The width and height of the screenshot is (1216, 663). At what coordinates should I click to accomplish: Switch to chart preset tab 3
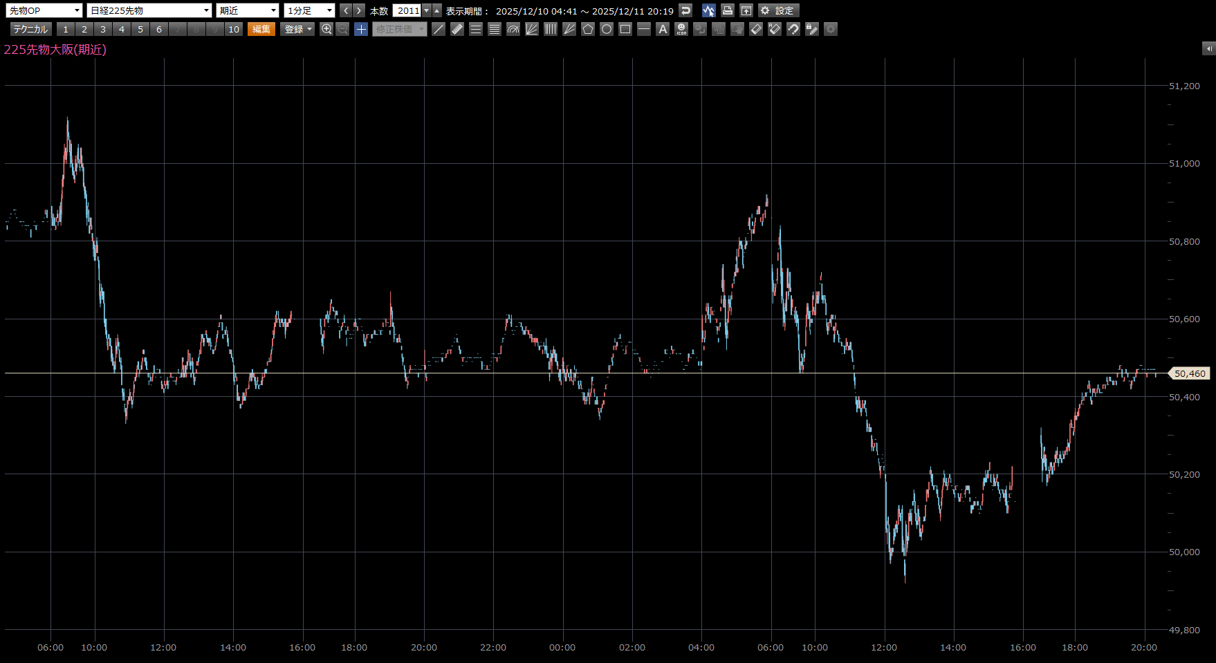click(x=103, y=29)
